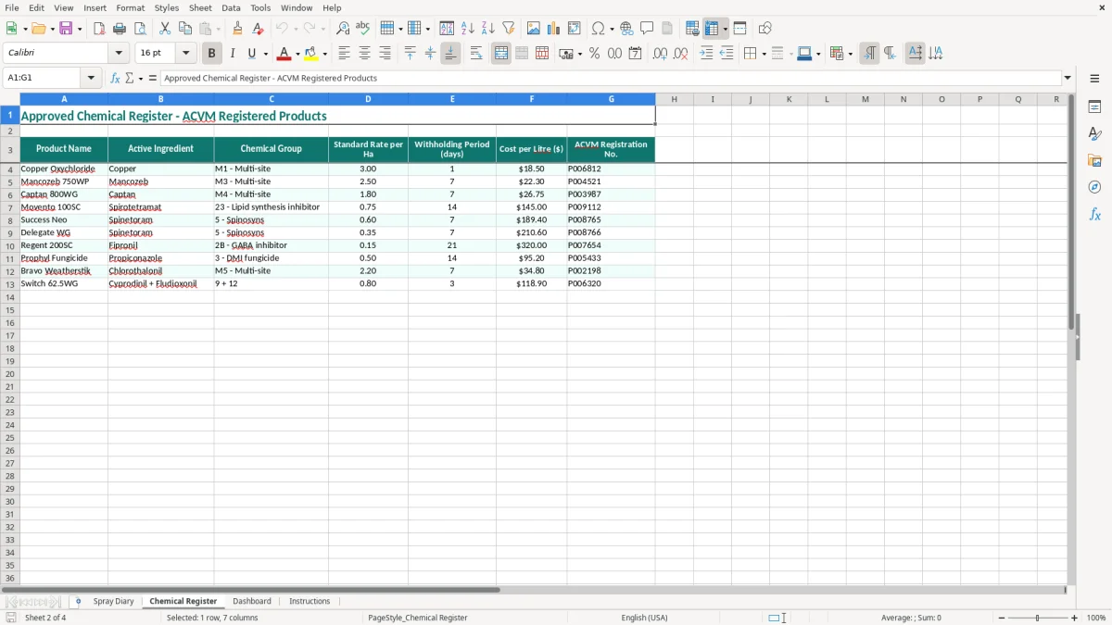Click the Copy icon
1112x625 pixels.
pos(185,29)
